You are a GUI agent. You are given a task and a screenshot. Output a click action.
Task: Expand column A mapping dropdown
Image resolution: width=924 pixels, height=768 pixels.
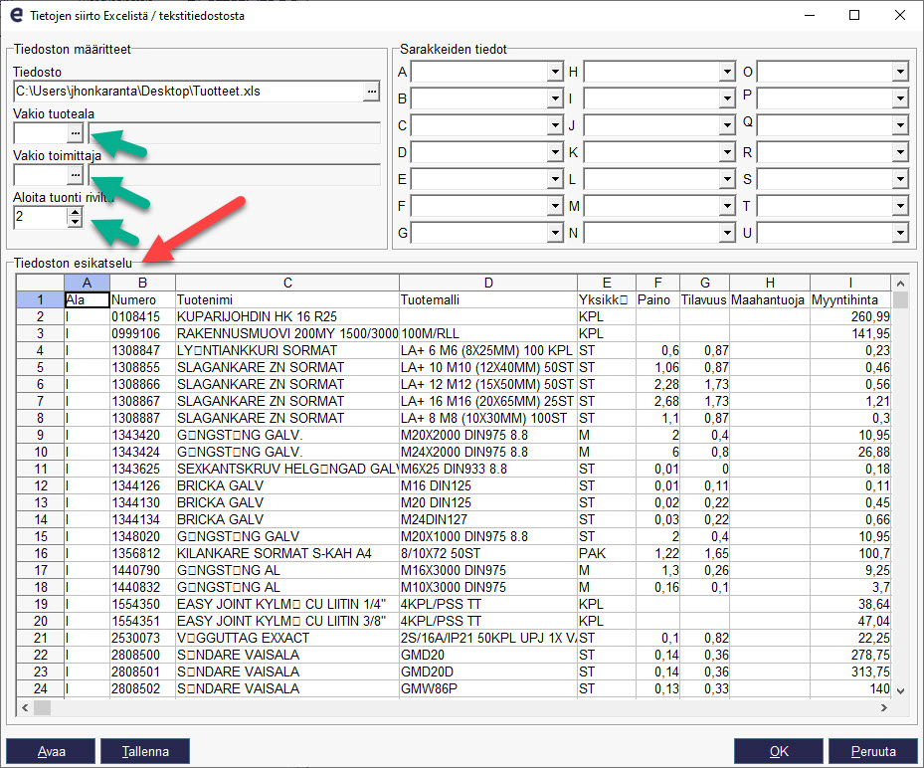click(x=555, y=72)
